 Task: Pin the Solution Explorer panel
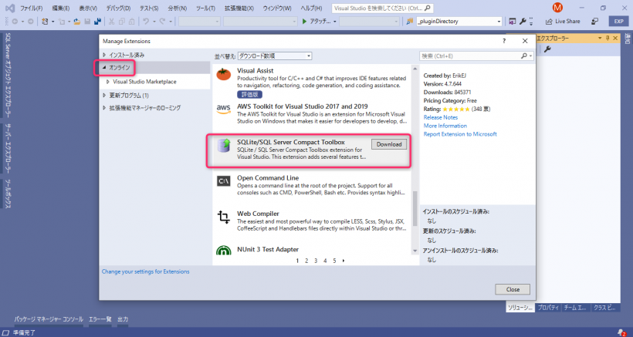tap(608, 39)
